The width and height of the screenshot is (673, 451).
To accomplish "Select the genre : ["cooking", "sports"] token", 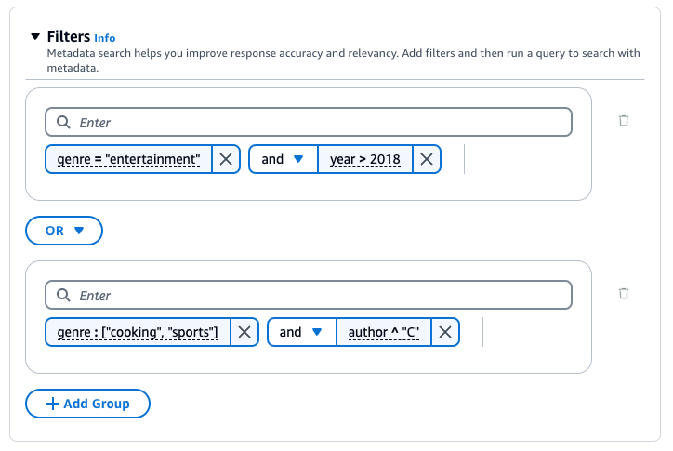I will point(138,332).
